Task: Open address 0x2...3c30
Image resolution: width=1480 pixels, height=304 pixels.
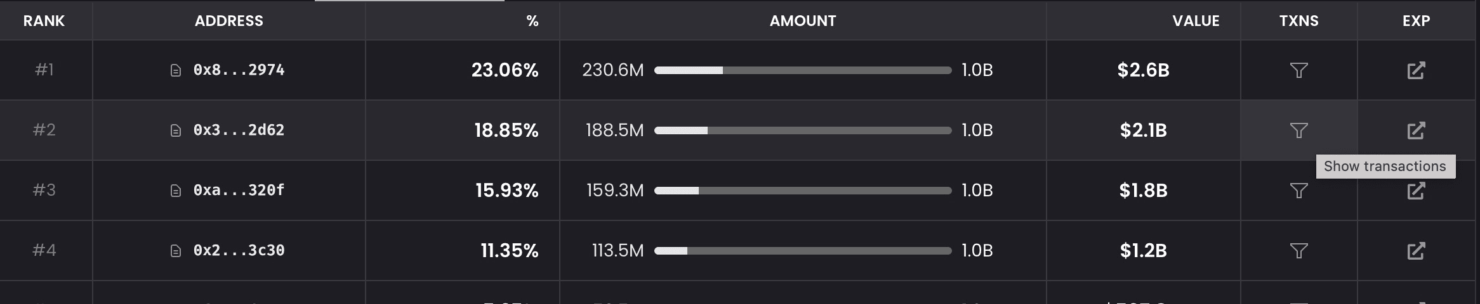Action: coord(239,250)
